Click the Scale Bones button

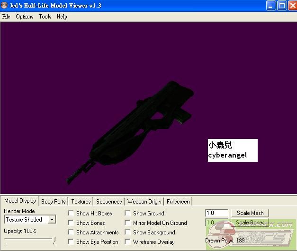pos(250,223)
